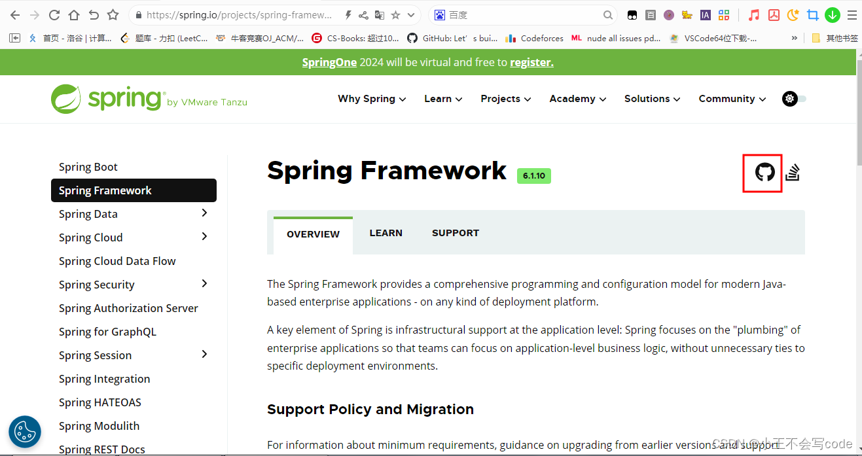
Task: Open the cookie preferences icon
Action: point(25,432)
